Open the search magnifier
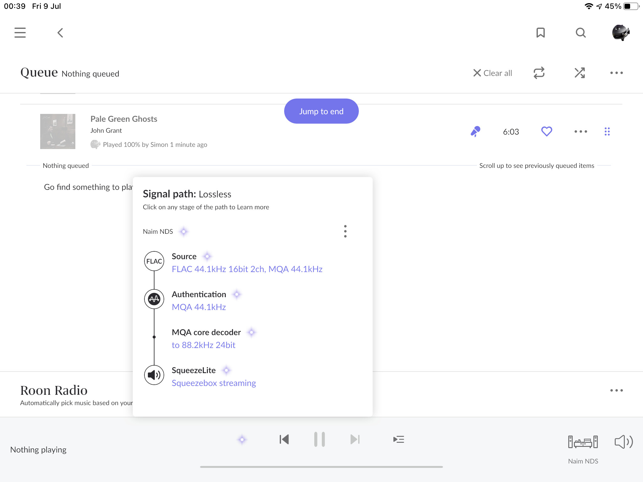Screen dimensions: 643x482 pos(581,33)
